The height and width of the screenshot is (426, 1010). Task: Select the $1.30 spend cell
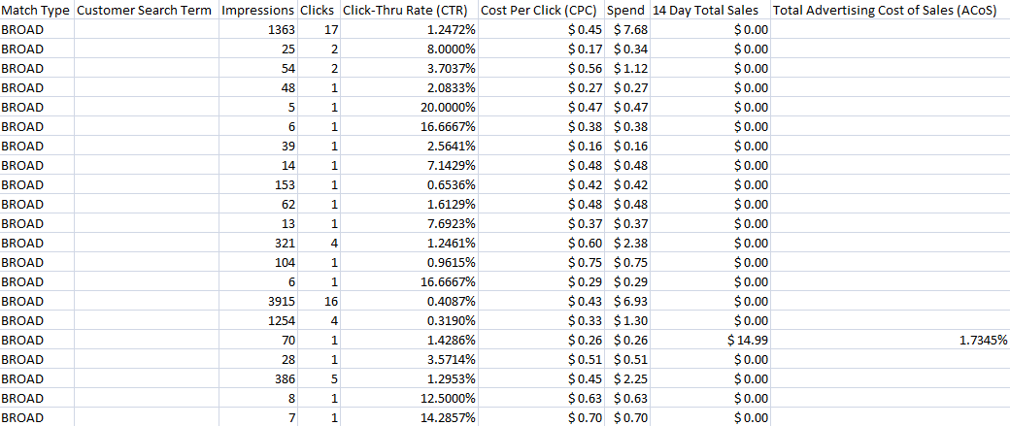click(x=626, y=320)
